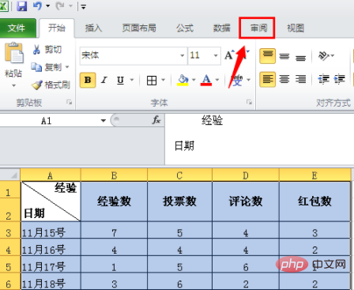Click the Increase Font Size icon
This screenshot has width=354, height=290.
(229, 55)
